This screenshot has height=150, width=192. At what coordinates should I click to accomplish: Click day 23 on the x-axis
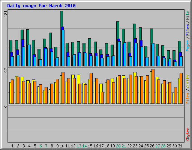click(135, 146)
